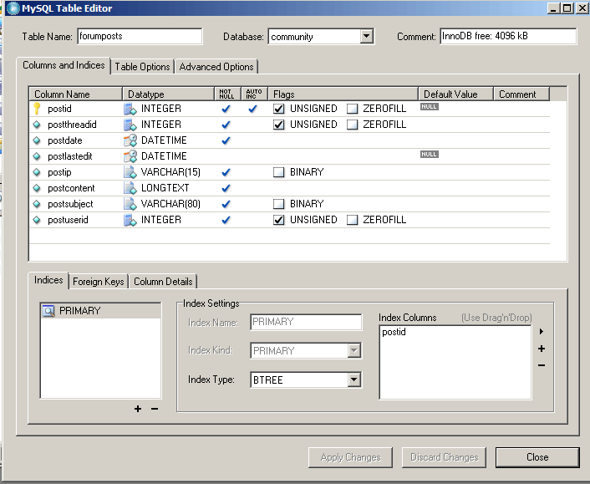Click the Comment field with InnoDB free
The width and height of the screenshot is (590, 484).
tap(508, 36)
